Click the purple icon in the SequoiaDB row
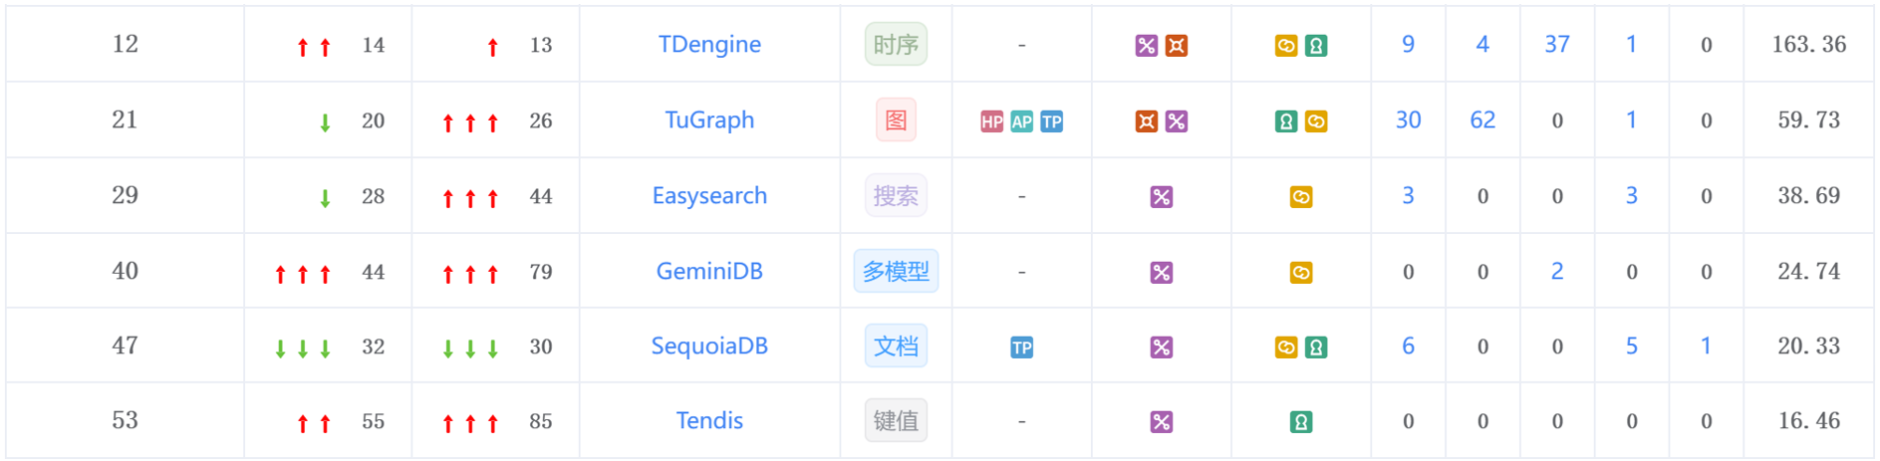1880x461 pixels. click(x=1162, y=347)
